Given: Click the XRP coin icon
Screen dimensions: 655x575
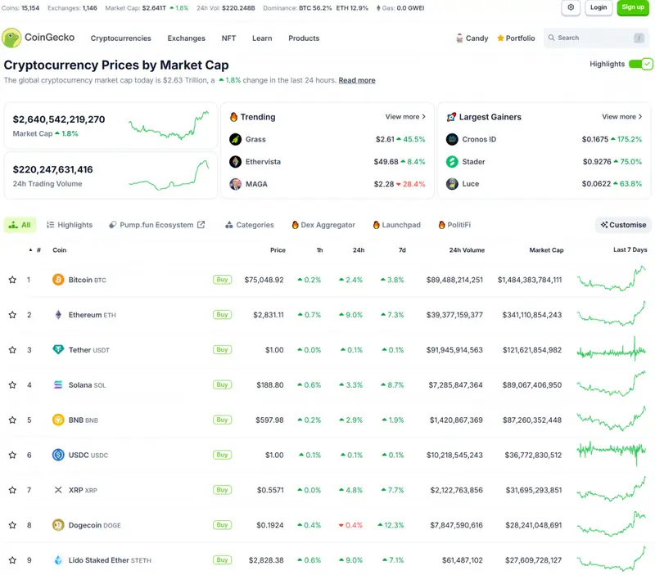Looking at the screenshot, I should coord(58,490).
